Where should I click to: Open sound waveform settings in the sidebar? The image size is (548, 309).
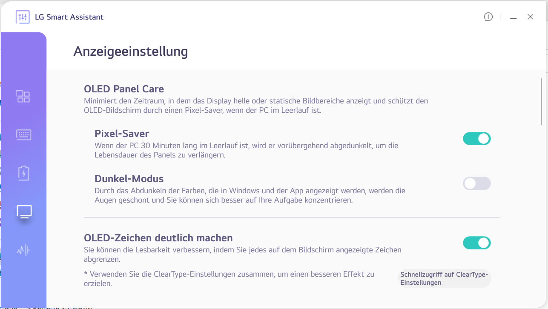pos(23,250)
